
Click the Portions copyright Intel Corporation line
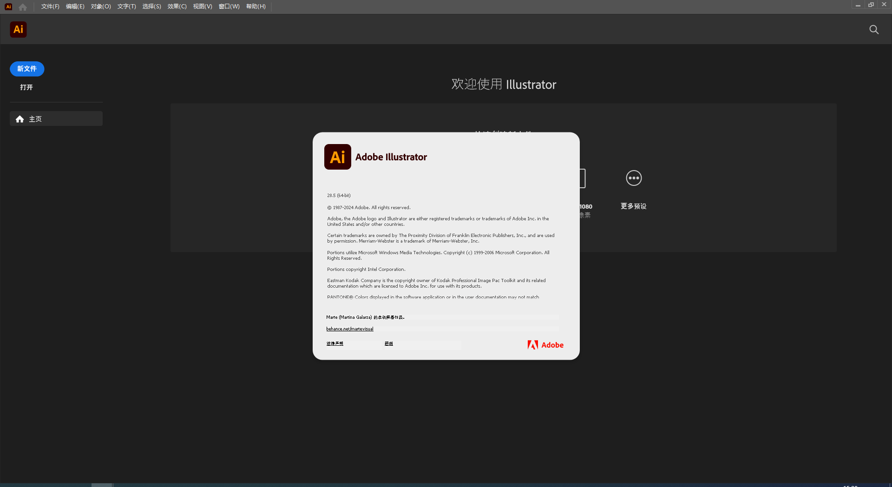(x=366, y=270)
